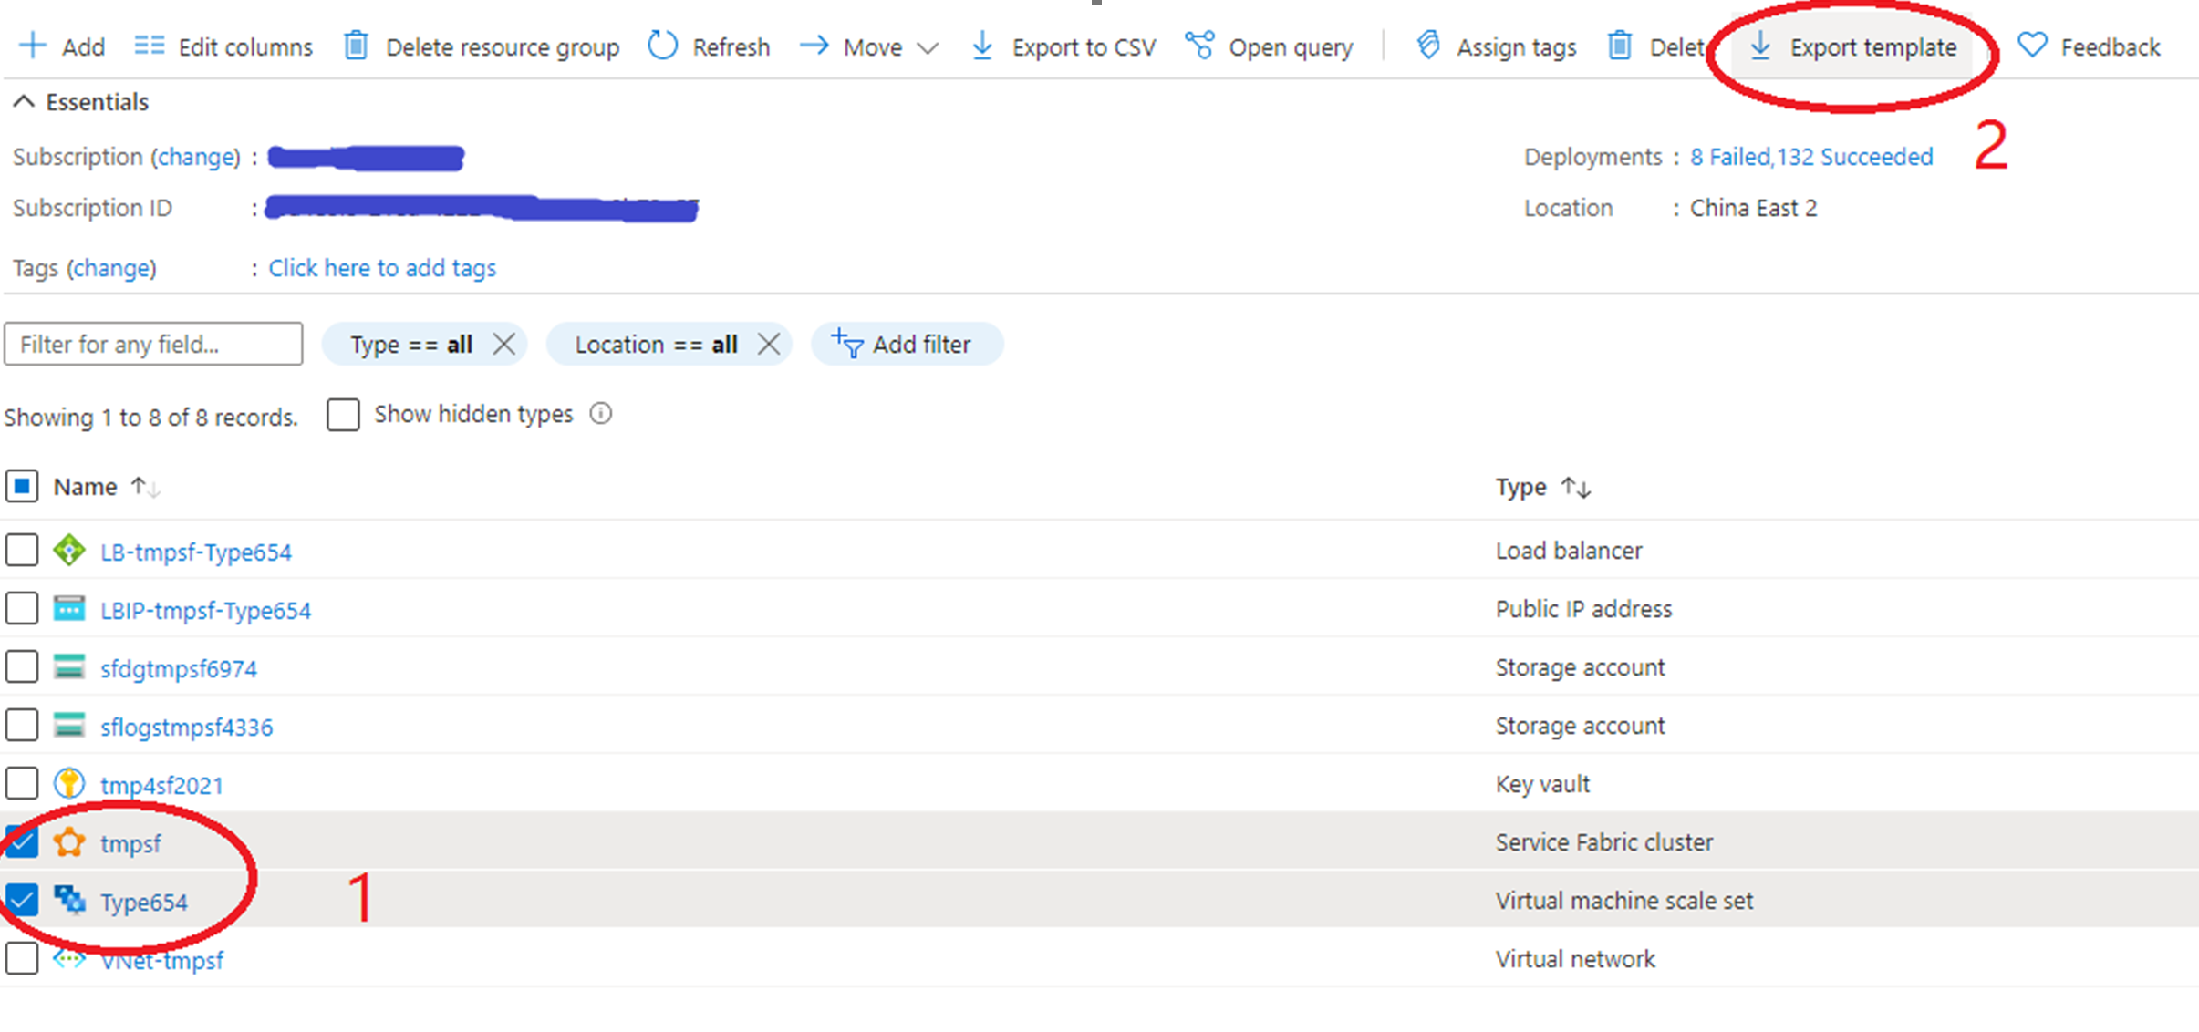Viewport: 2199px width, 1032px height.
Task: Click the Feedback heart icon
Action: 2032,46
